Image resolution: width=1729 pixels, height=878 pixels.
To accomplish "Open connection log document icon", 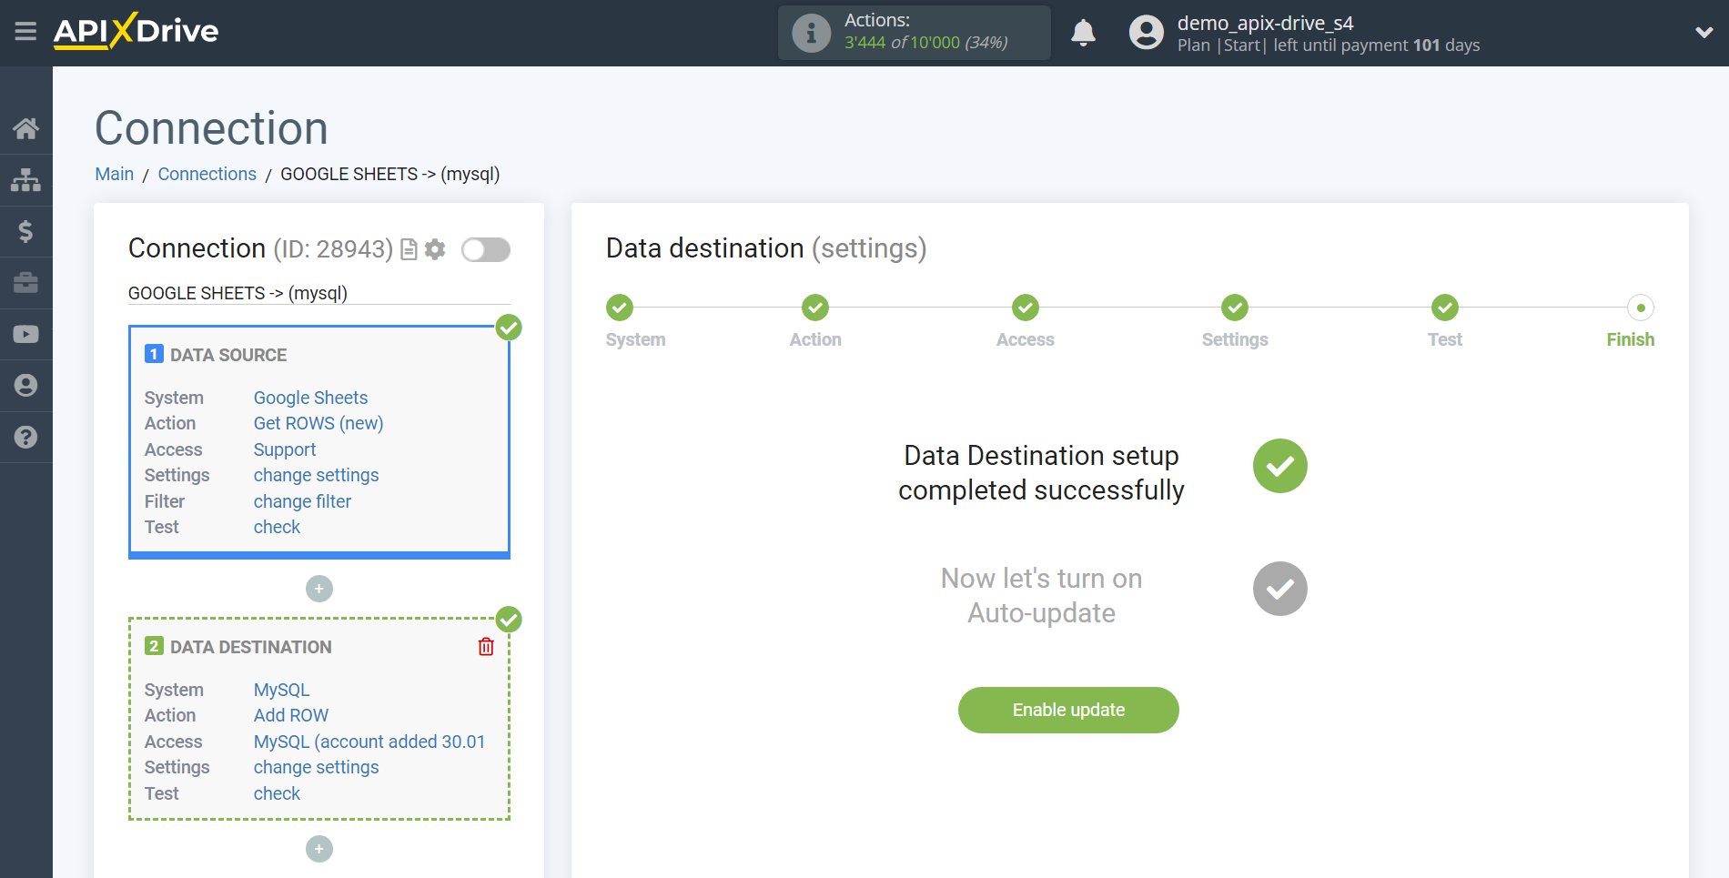I will (409, 249).
